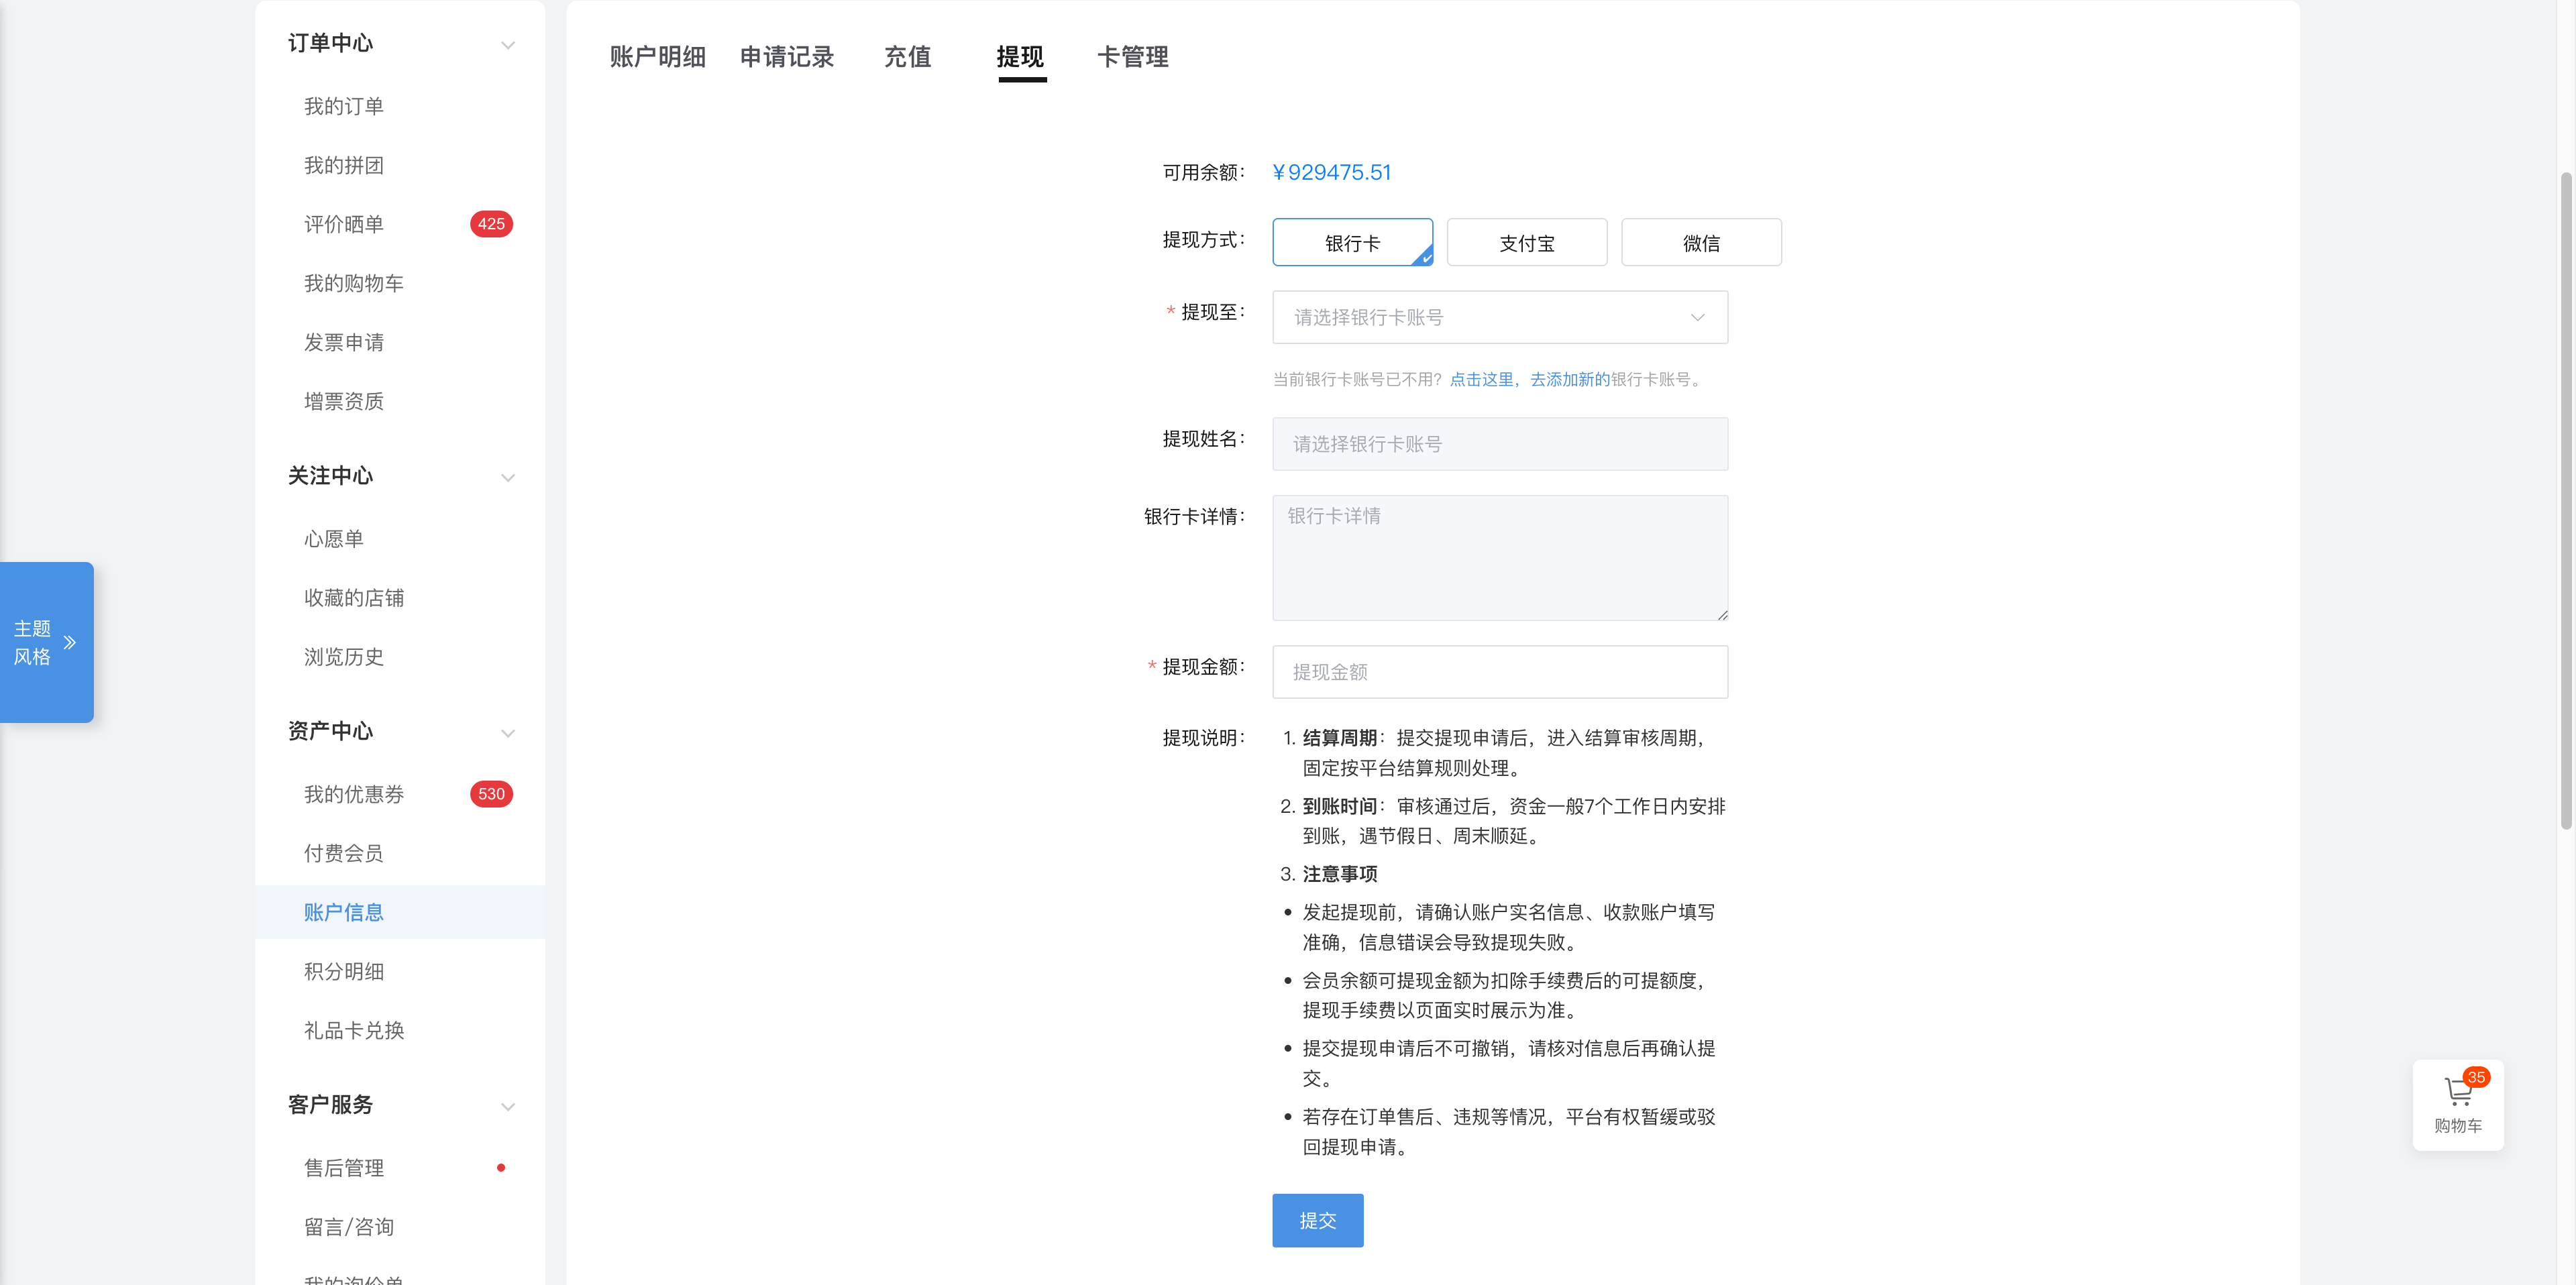Open the shopping cart floating icon

point(2457,1104)
